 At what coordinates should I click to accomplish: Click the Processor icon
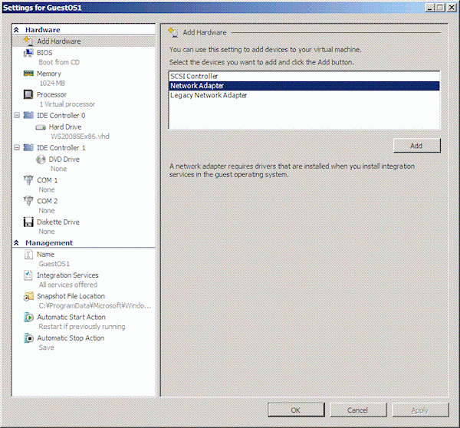pyautogui.click(x=28, y=94)
